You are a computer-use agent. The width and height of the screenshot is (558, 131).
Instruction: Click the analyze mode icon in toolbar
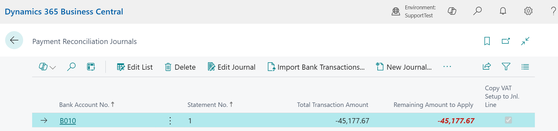[x=91, y=67]
